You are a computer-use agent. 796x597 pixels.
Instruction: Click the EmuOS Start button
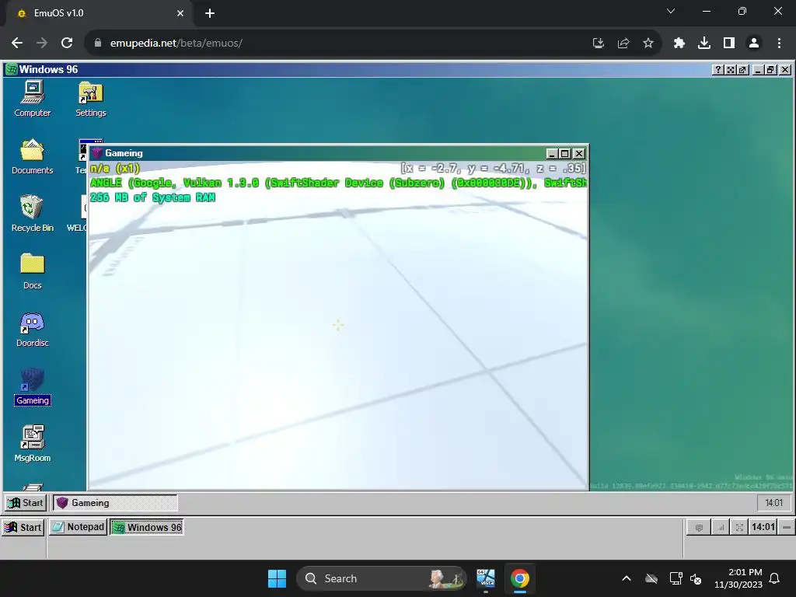pyautogui.click(x=23, y=528)
